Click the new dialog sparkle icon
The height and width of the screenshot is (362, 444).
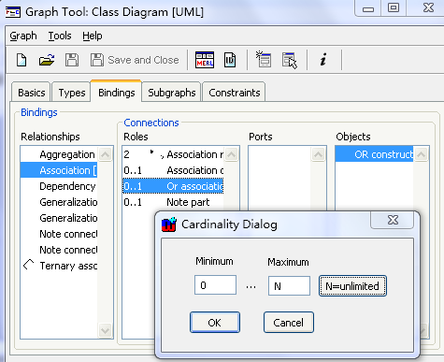(264, 60)
